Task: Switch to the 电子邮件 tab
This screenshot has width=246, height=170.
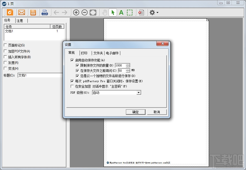Action: (x=112, y=53)
